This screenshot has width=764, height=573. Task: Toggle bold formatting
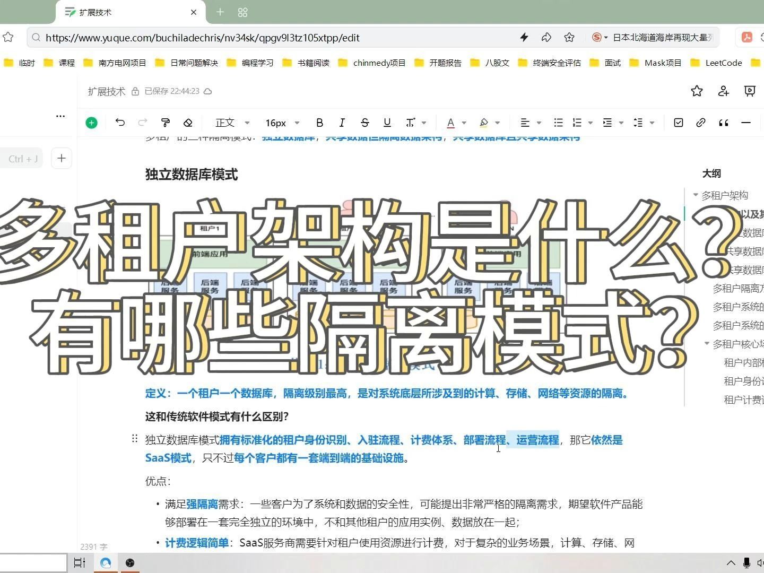[x=319, y=123]
